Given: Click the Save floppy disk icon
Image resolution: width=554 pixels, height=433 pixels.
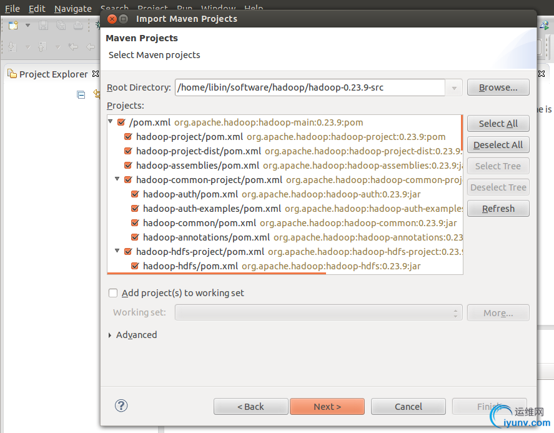Looking at the screenshot, I should coord(44,26).
